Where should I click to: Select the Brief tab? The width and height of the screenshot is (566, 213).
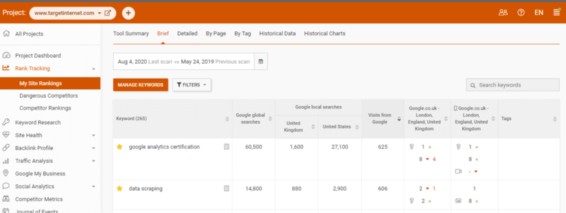(x=163, y=34)
